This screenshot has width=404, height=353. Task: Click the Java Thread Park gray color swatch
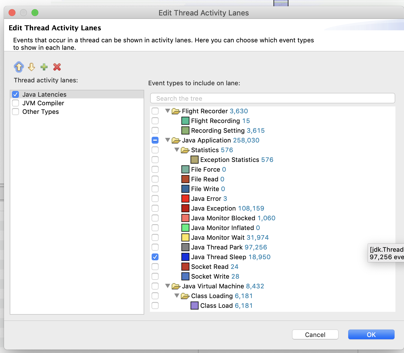185,247
